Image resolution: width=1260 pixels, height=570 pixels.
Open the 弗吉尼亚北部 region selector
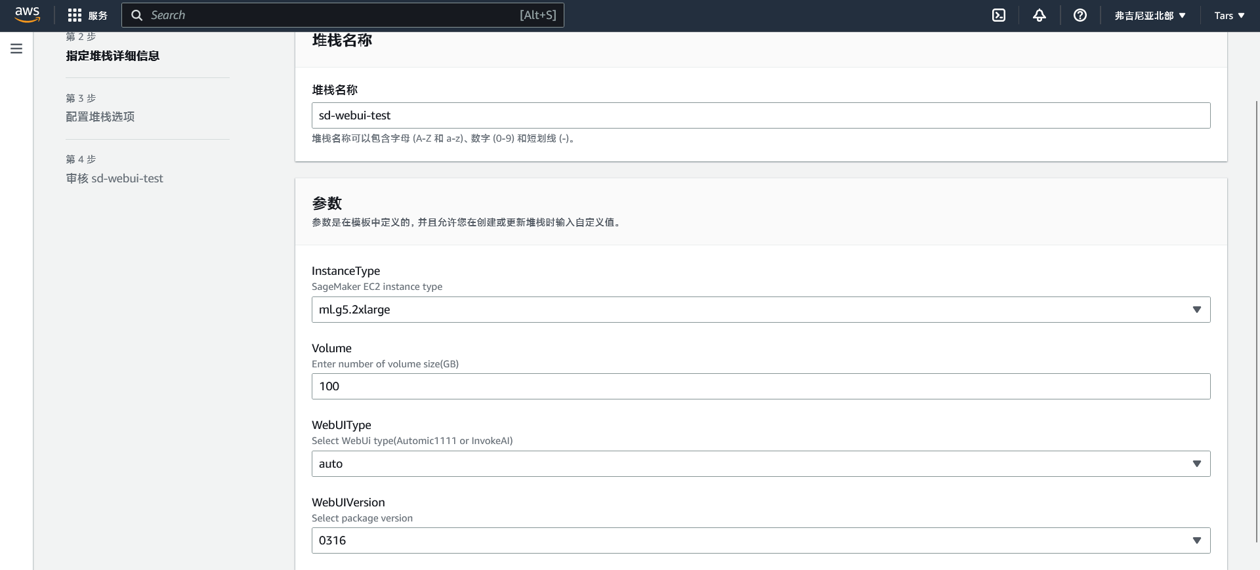tap(1149, 15)
